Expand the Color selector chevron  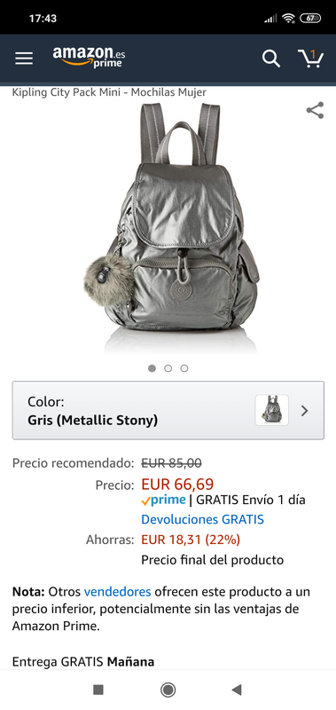[305, 411]
